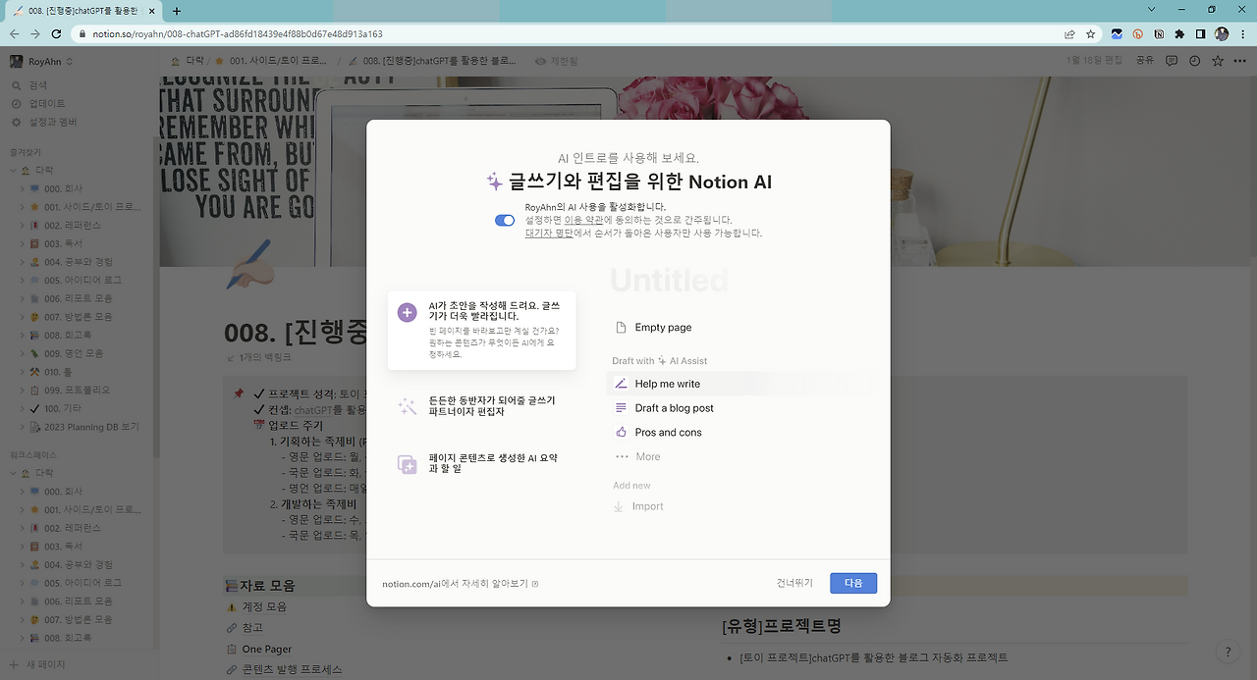Open 006. 리포트 모음 under 워크스페이스
Viewport: 1257px width, 680px height.
[x=78, y=601]
